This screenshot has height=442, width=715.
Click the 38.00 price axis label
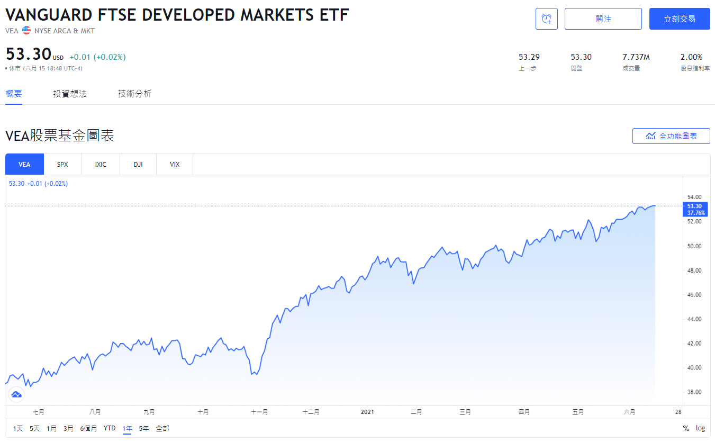694,392
